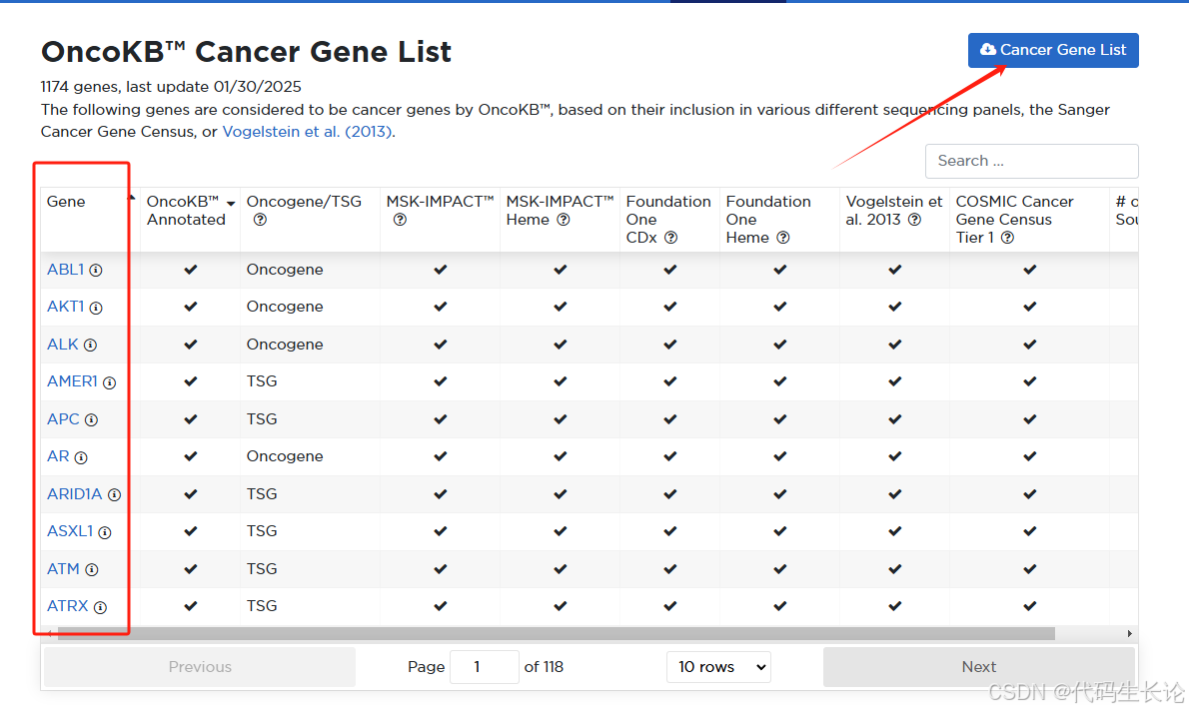1189x712 pixels.
Task: Click the info icon next to ALK
Action: (x=90, y=345)
